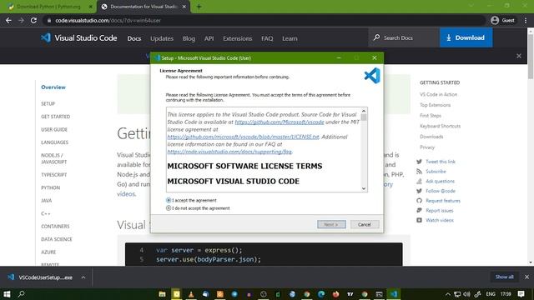Click license text scrollbar up arrow
Screen dimensions: 534x300
[364, 111]
